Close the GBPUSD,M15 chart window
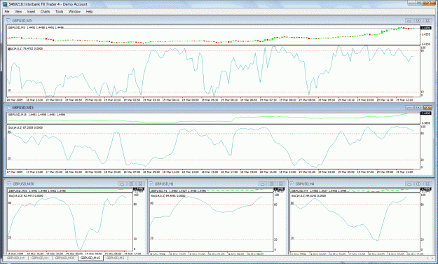Image resolution: width=438 pixels, height=264 pixels. tap(427, 107)
